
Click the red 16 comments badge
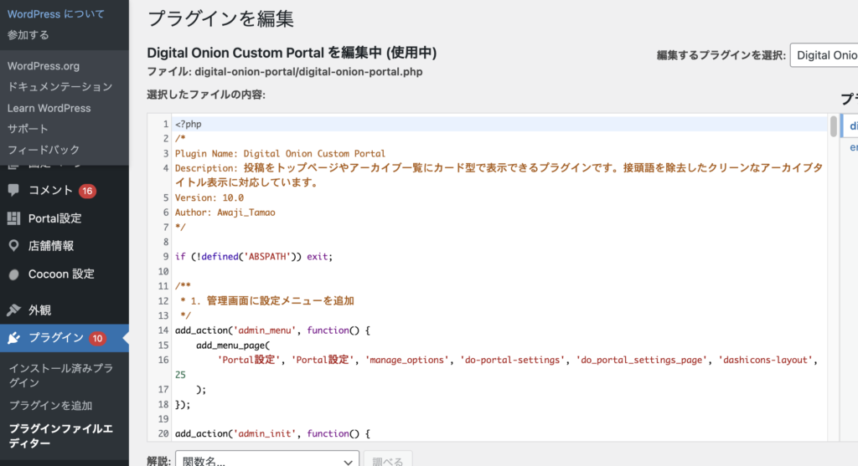(x=87, y=191)
